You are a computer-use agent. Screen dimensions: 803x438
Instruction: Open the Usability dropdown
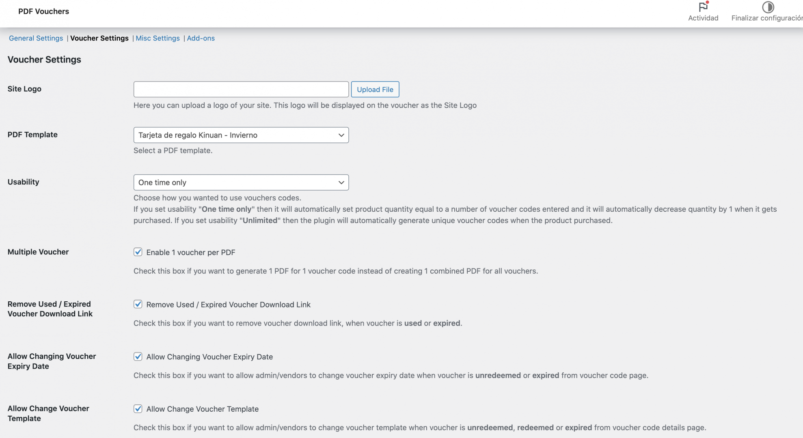coord(241,182)
